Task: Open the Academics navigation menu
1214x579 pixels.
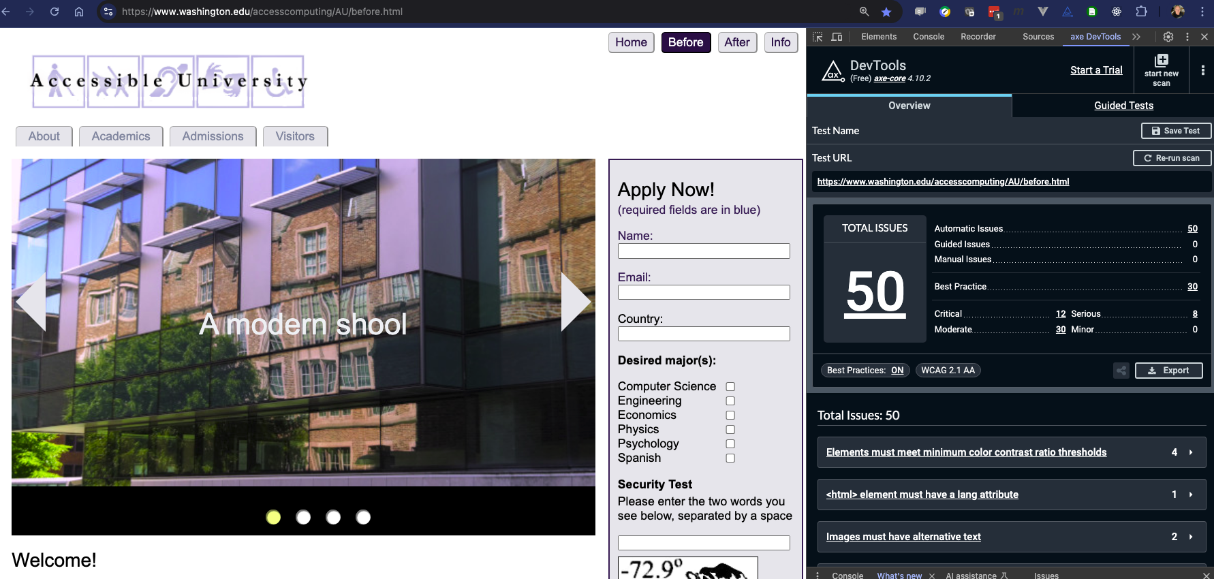Action: pos(121,136)
